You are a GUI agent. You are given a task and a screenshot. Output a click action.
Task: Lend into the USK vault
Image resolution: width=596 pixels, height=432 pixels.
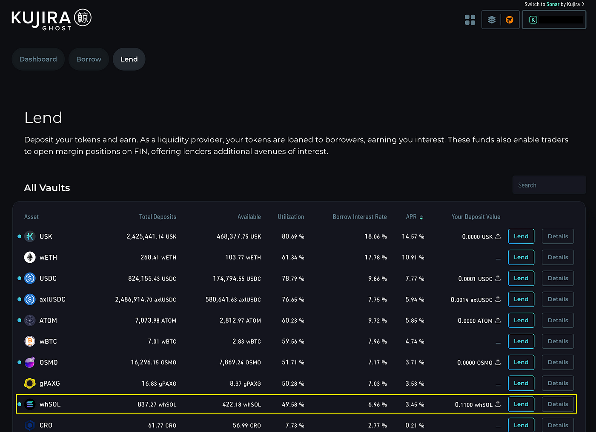click(521, 236)
